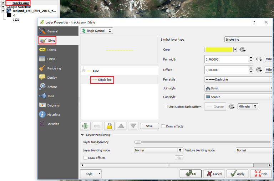Screen dimensions: 274x181
Task: Click the Help question mark in title bar
Action: pos(254,22)
